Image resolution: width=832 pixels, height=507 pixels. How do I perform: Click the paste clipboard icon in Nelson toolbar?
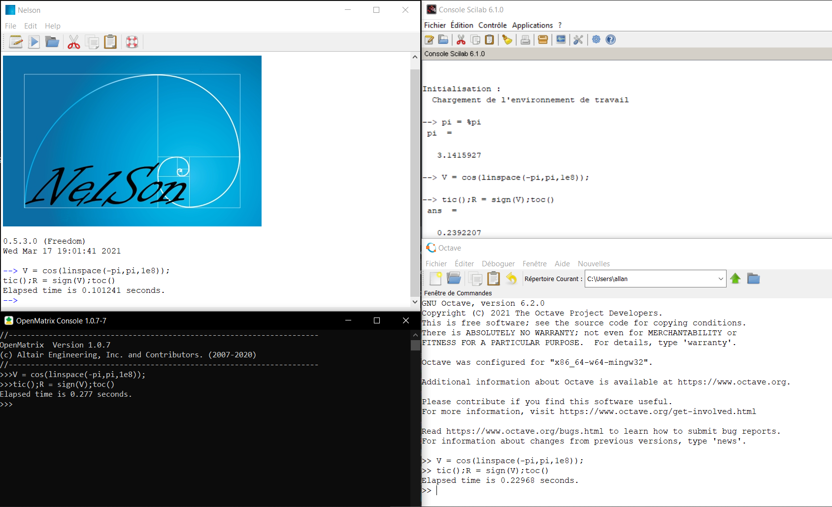point(110,42)
